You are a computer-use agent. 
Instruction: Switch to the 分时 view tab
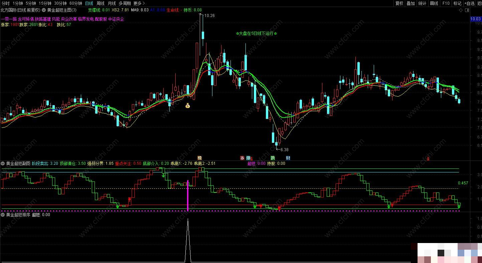(x=5, y=3)
